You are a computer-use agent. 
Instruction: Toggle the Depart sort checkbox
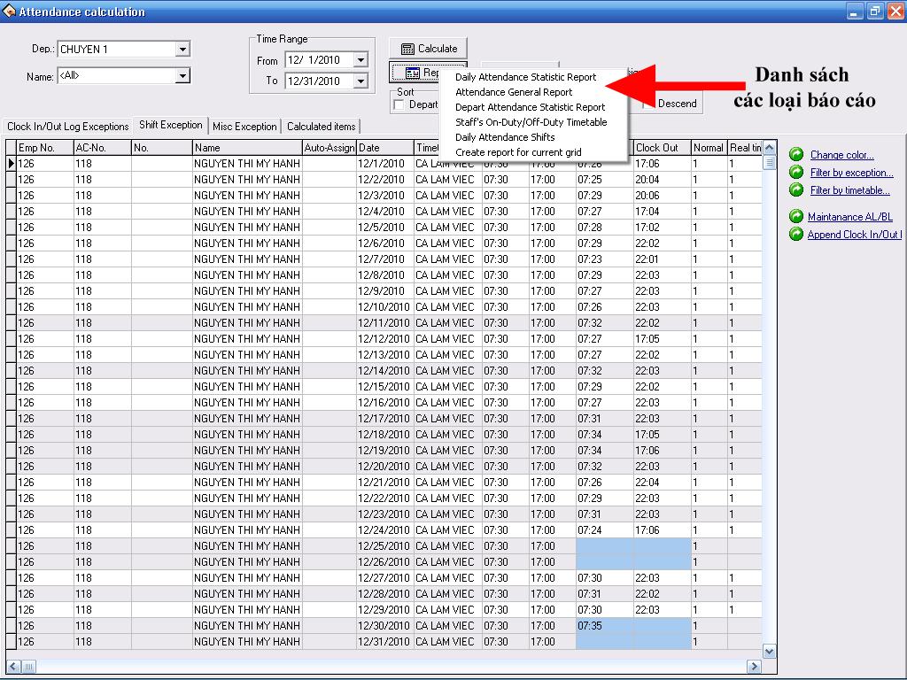[399, 104]
